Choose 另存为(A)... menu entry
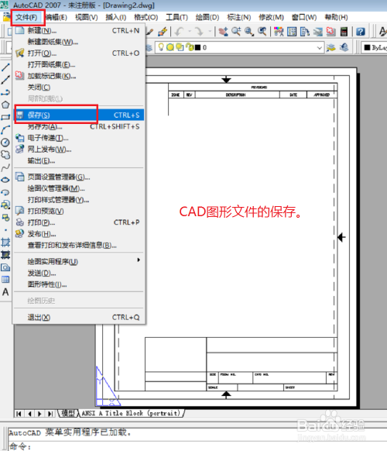Screen dimensions: 387x451 pyautogui.click(x=79, y=126)
